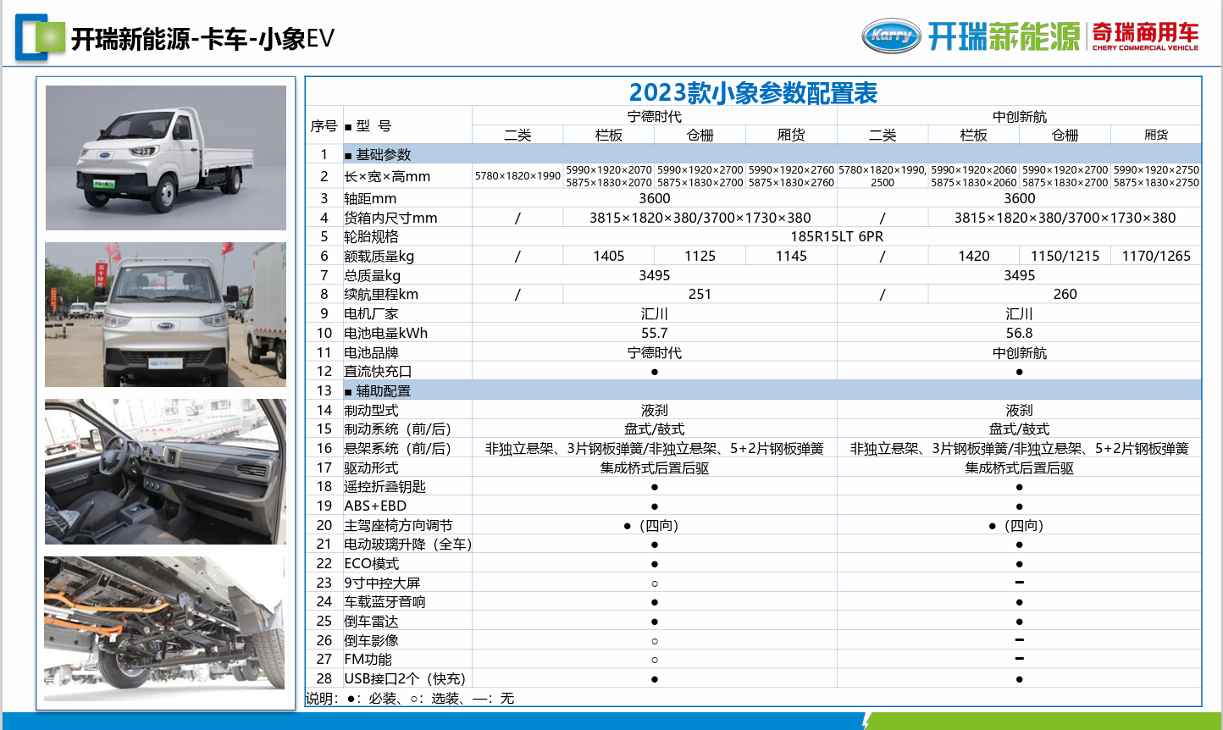Viewport: 1223px width, 730px height.
Task: Click the 驱动形式 row label
Action: (x=371, y=467)
